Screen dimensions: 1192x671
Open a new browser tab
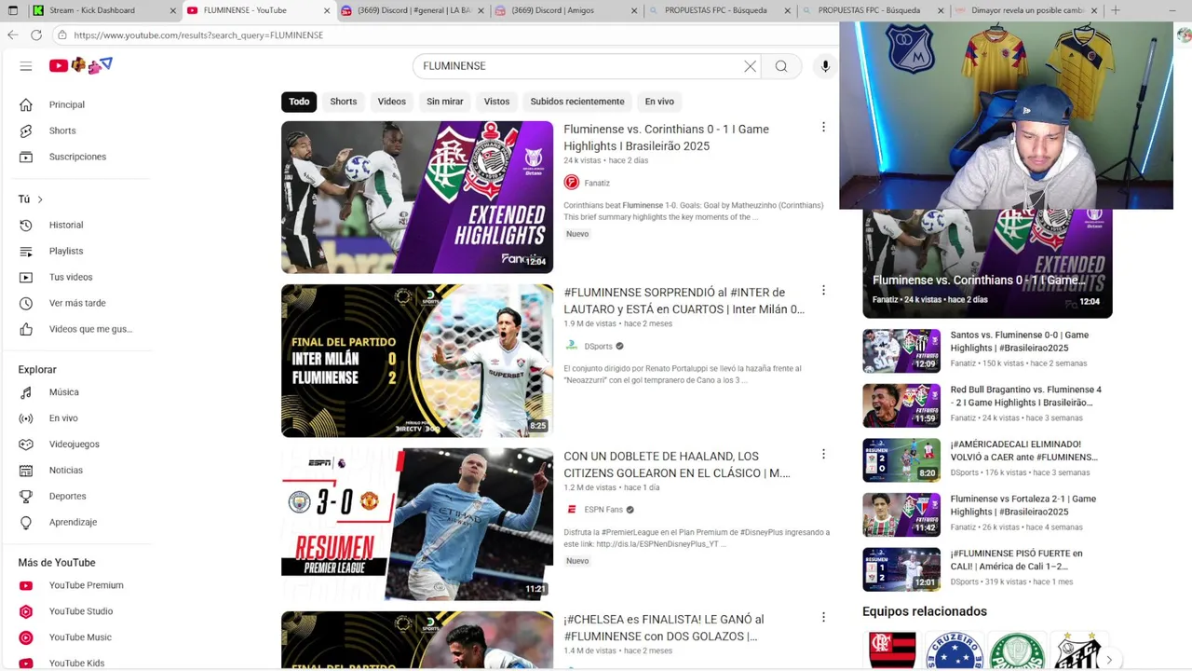[1116, 10]
